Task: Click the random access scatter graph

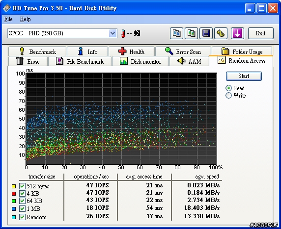Action: coord(121,119)
